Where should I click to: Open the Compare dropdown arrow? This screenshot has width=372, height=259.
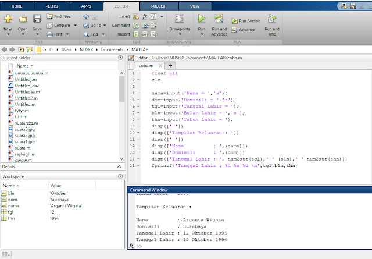pos(75,25)
